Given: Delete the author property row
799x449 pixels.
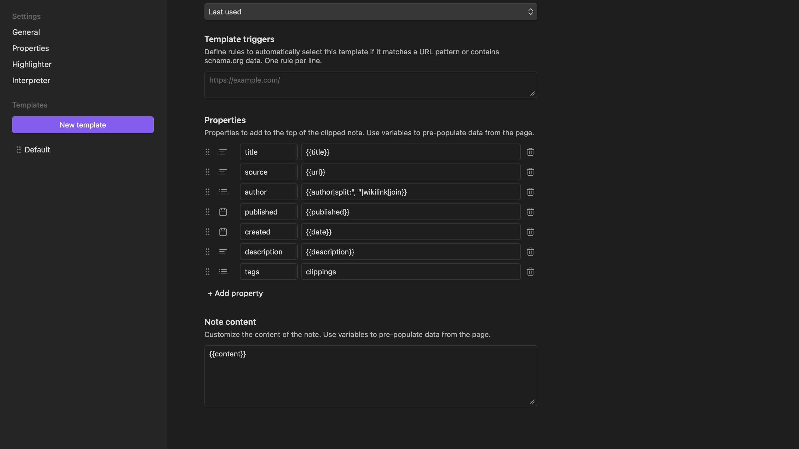Looking at the screenshot, I should point(530,192).
